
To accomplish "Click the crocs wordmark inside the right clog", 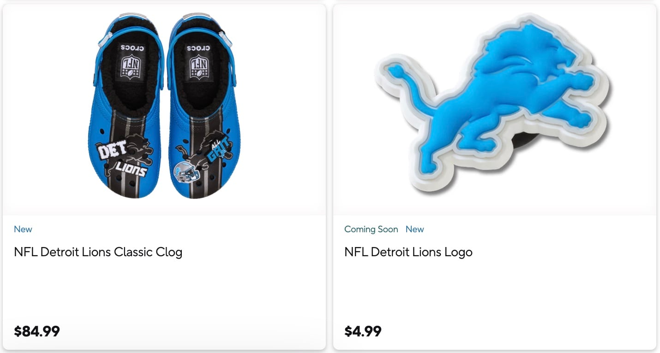I will [198, 48].
